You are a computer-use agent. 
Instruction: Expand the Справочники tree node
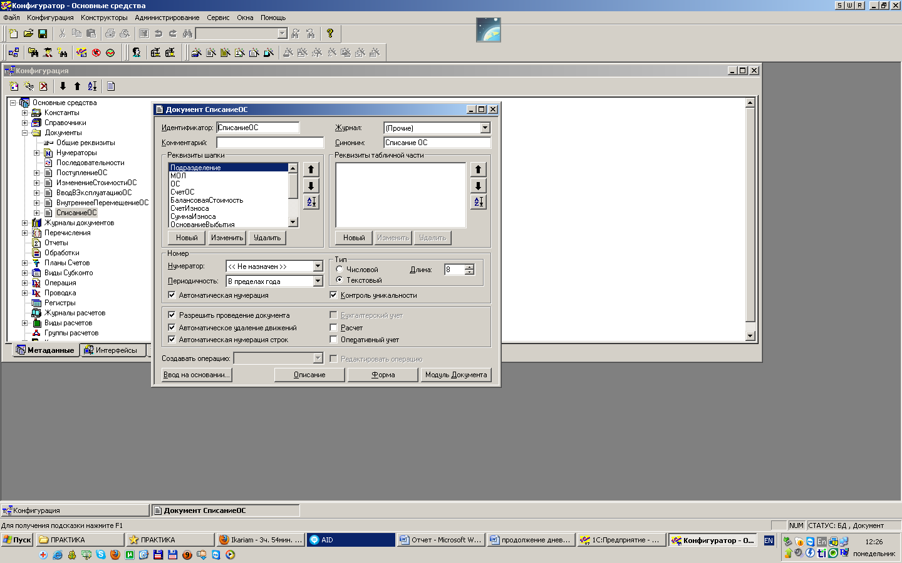[x=24, y=123]
